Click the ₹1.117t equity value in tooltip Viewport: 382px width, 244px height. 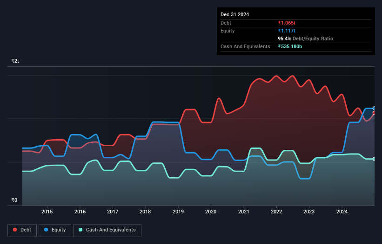click(287, 31)
